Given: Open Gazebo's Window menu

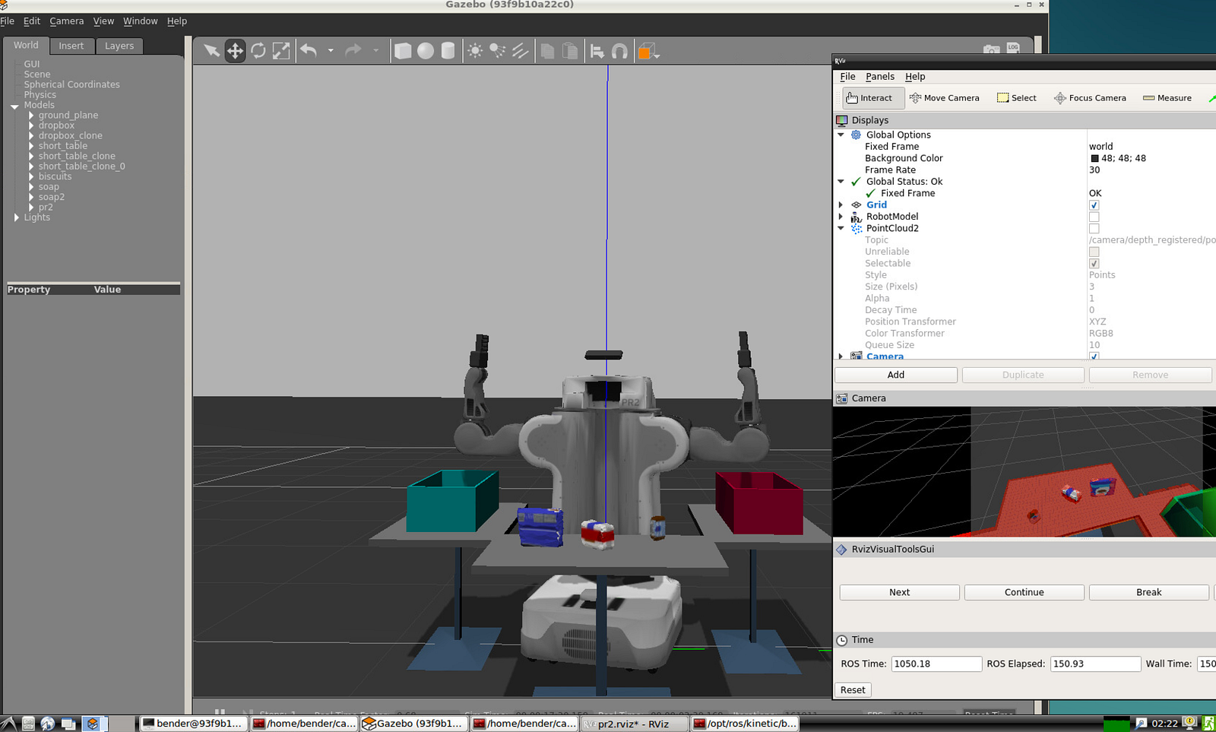Looking at the screenshot, I should click(x=141, y=21).
